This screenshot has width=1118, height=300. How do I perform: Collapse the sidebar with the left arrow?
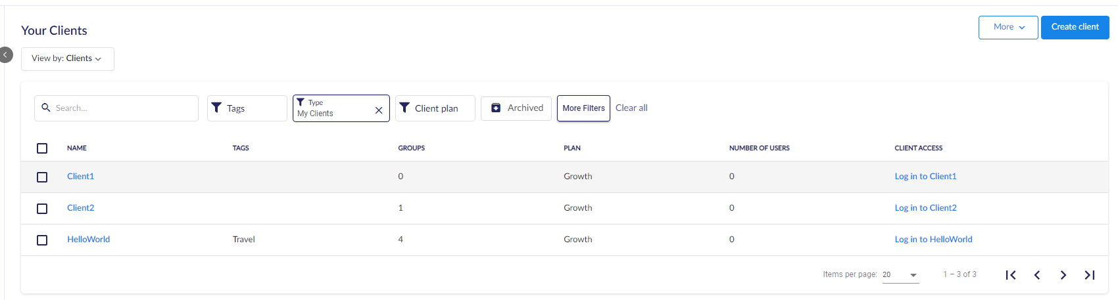coord(5,55)
